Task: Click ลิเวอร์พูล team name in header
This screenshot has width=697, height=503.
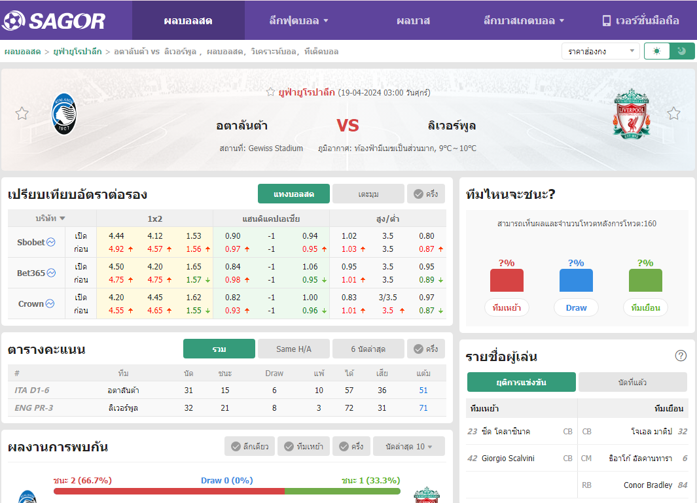Action: pos(452,126)
